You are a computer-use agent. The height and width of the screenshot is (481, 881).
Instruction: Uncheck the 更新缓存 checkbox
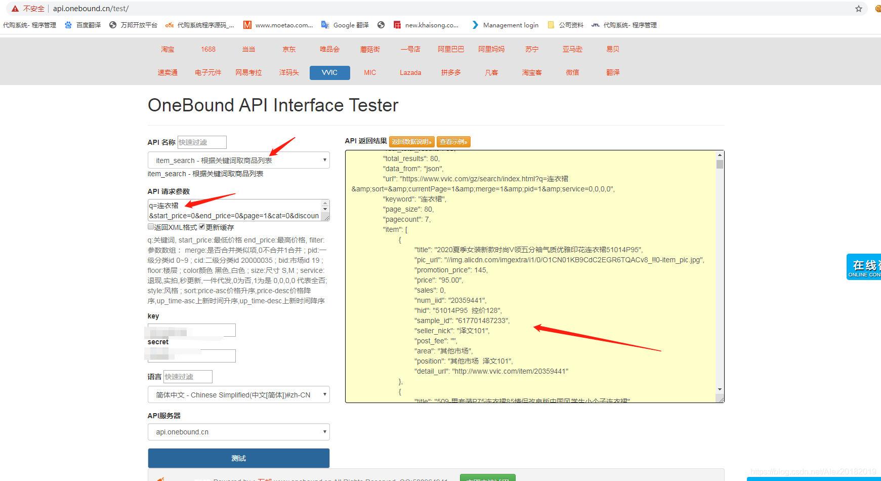(x=202, y=227)
